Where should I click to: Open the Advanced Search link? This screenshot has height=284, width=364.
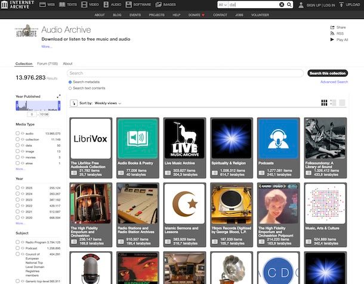tap(334, 82)
